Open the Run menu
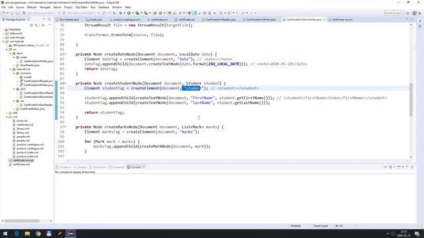Screen dimensions: 424x238 93,7
